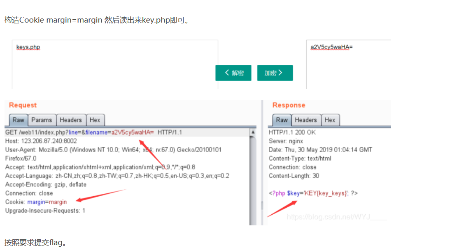
Task: Click the GET /web11/index.php request line
Action: tap(94, 132)
